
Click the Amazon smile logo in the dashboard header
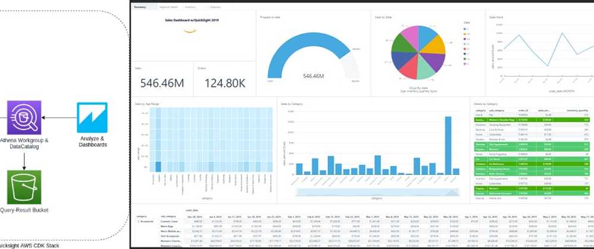point(190,31)
